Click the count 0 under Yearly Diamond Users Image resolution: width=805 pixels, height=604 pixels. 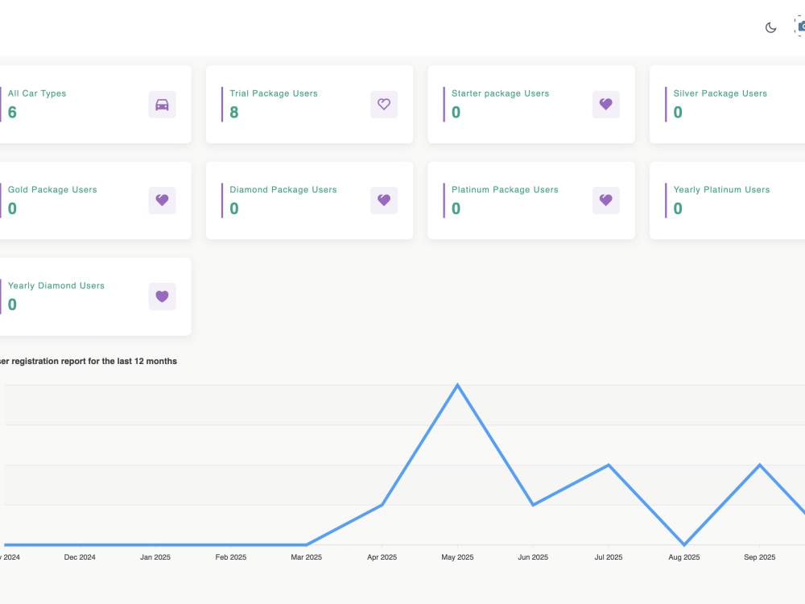coord(12,304)
